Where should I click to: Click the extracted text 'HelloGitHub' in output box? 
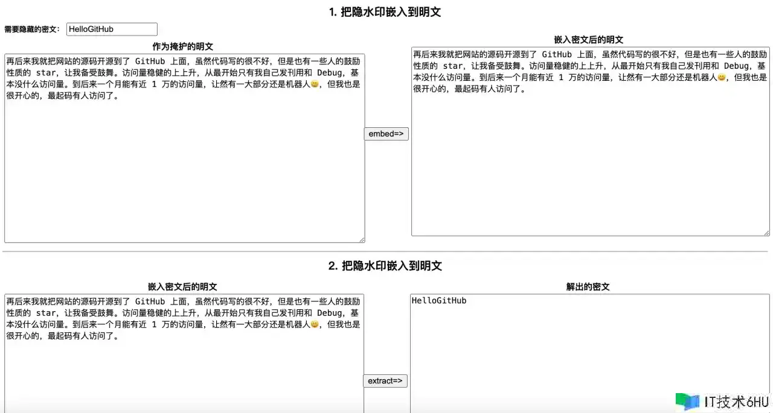click(x=439, y=301)
